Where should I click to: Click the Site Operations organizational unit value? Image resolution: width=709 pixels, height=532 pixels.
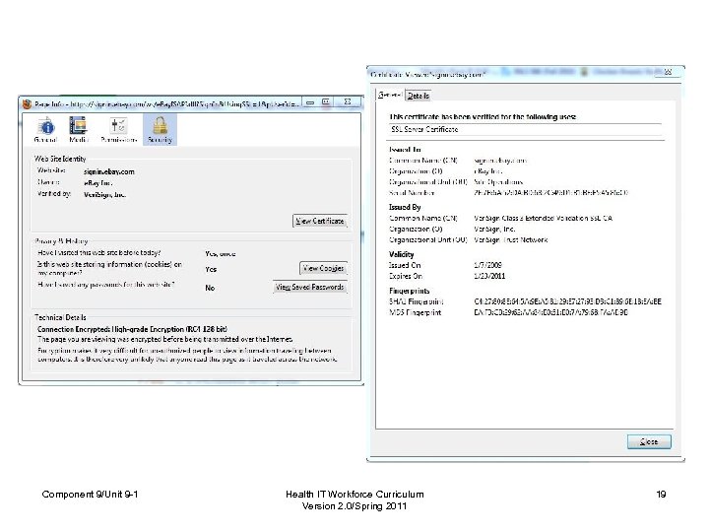pyautogui.click(x=498, y=182)
